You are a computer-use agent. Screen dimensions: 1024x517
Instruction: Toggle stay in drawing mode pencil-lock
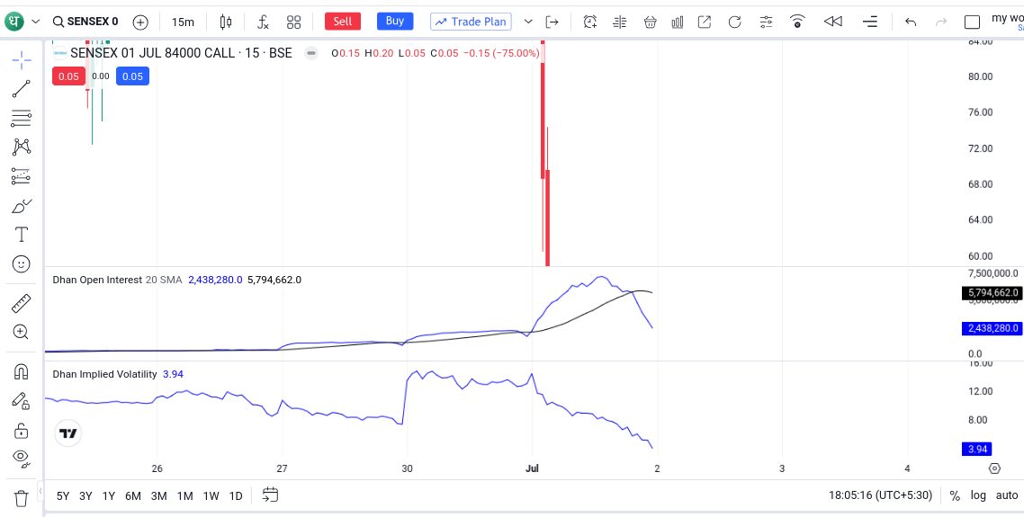pyautogui.click(x=21, y=401)
